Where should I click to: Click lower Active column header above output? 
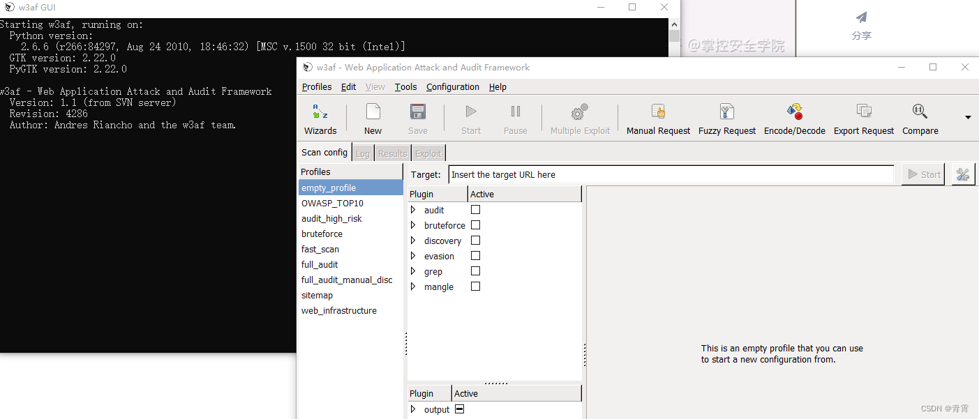[x=516, y=393]
